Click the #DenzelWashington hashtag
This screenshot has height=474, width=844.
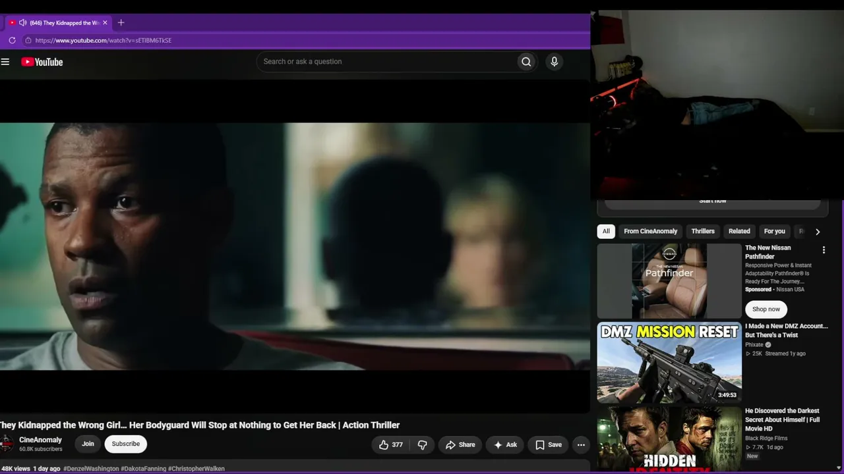click(x=91, y=469)
